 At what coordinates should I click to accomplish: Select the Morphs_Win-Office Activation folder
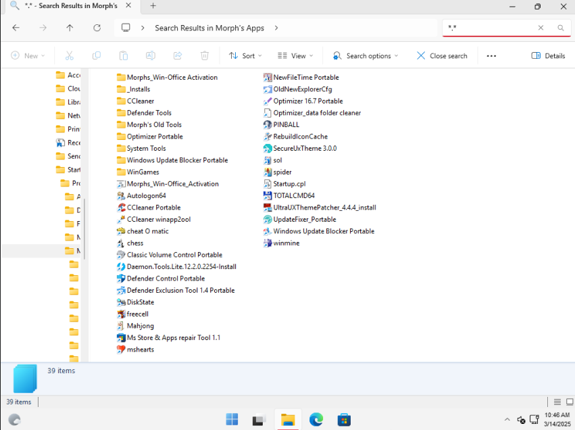click(x=167, y=78)
